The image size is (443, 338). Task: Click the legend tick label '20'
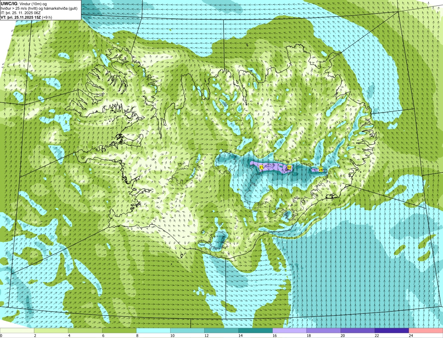(x=343, y=335)
